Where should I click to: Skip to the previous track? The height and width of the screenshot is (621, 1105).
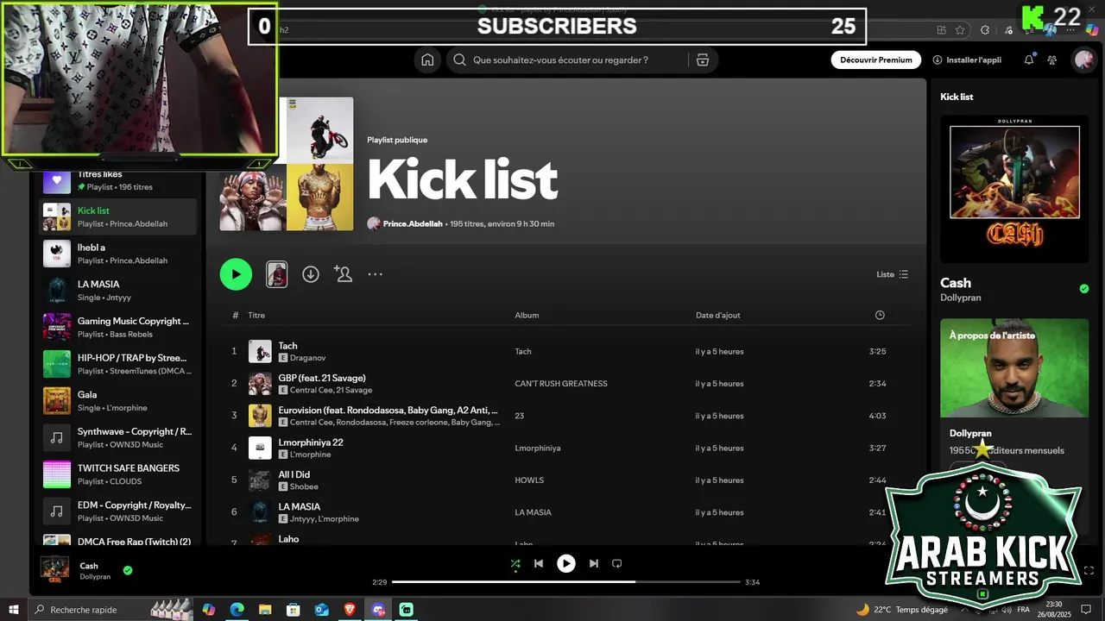tap(539, 564)
